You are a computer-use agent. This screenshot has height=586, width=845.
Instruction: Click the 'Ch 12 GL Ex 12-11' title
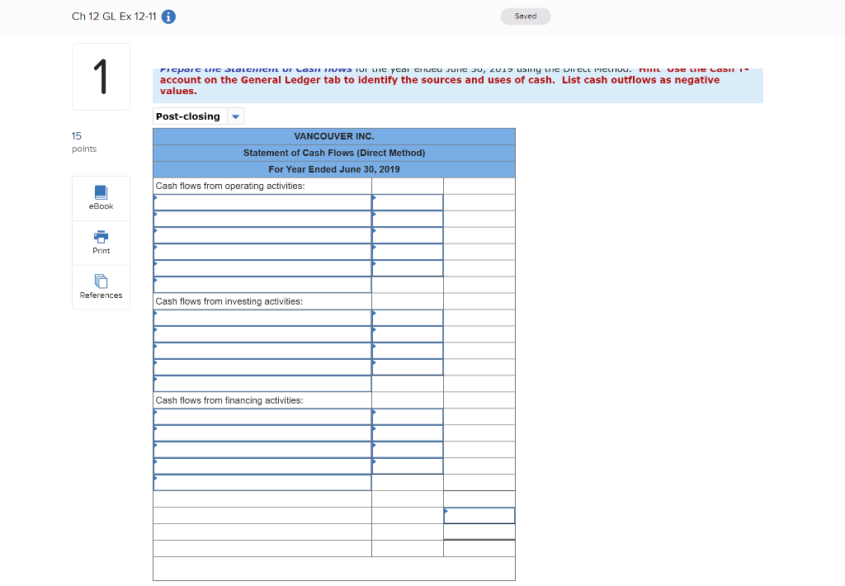tap(114, 17)
